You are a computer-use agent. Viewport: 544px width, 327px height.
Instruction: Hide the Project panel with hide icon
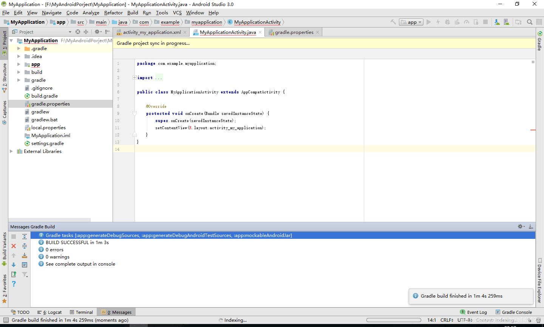(x=108, y=32)
